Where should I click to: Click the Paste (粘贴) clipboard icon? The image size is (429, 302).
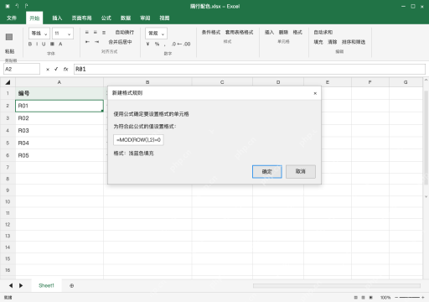pos(9,37)
